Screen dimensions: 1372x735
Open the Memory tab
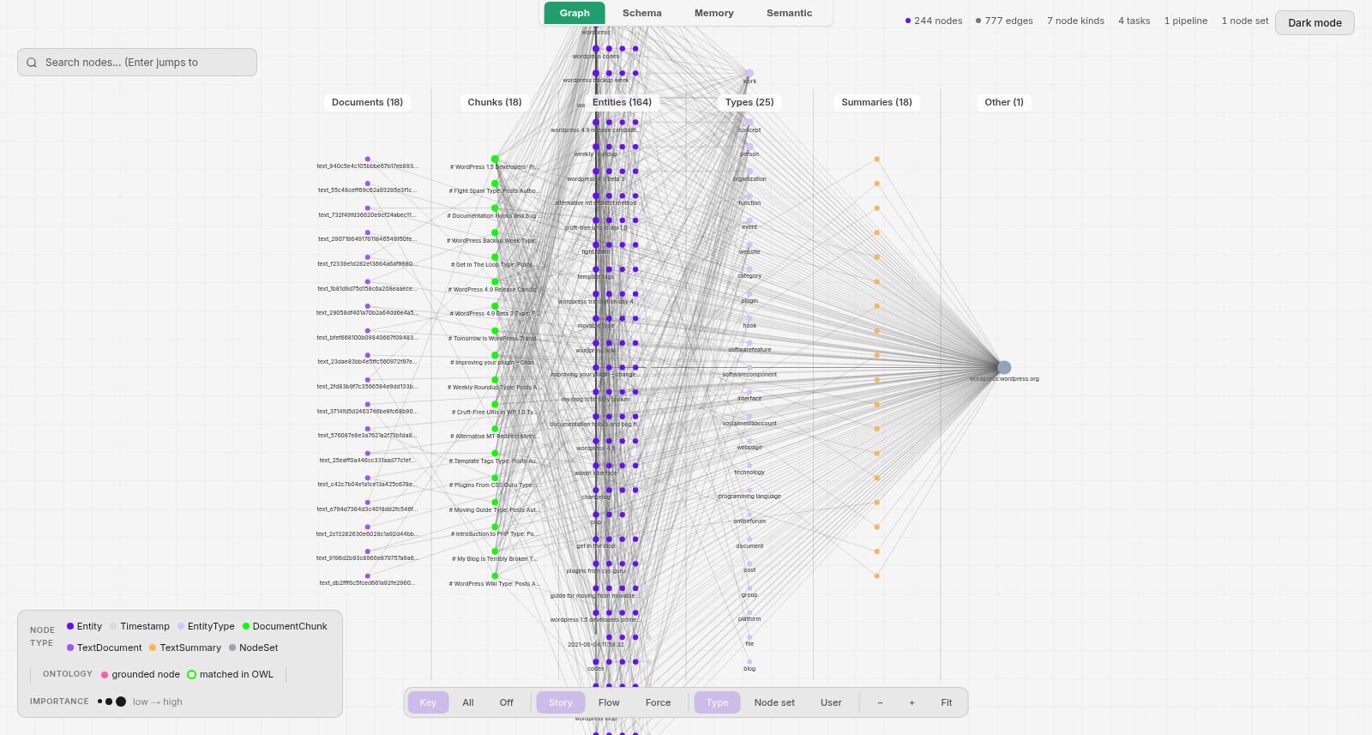coord(714,13)
